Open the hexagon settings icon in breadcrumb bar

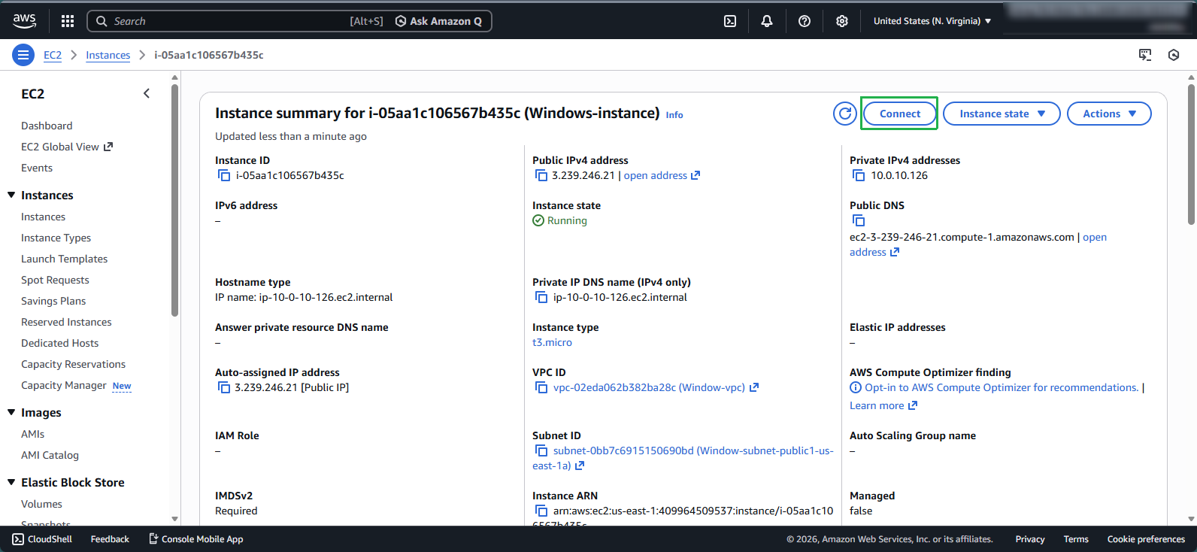1174,55
